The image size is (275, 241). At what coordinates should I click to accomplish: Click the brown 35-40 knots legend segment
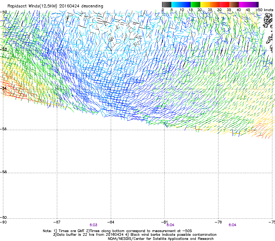[x=234, y=4]
